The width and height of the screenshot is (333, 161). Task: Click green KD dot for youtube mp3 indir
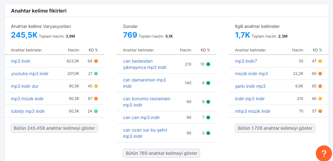click(x=96, y=74)
